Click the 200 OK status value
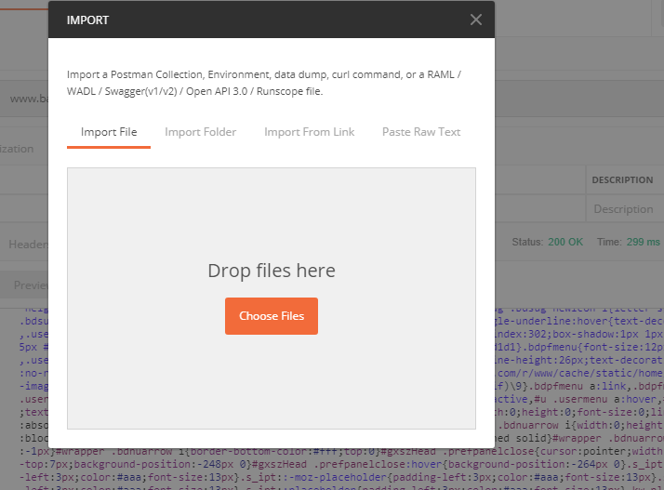The image size is (664, 490). [565, 242]
